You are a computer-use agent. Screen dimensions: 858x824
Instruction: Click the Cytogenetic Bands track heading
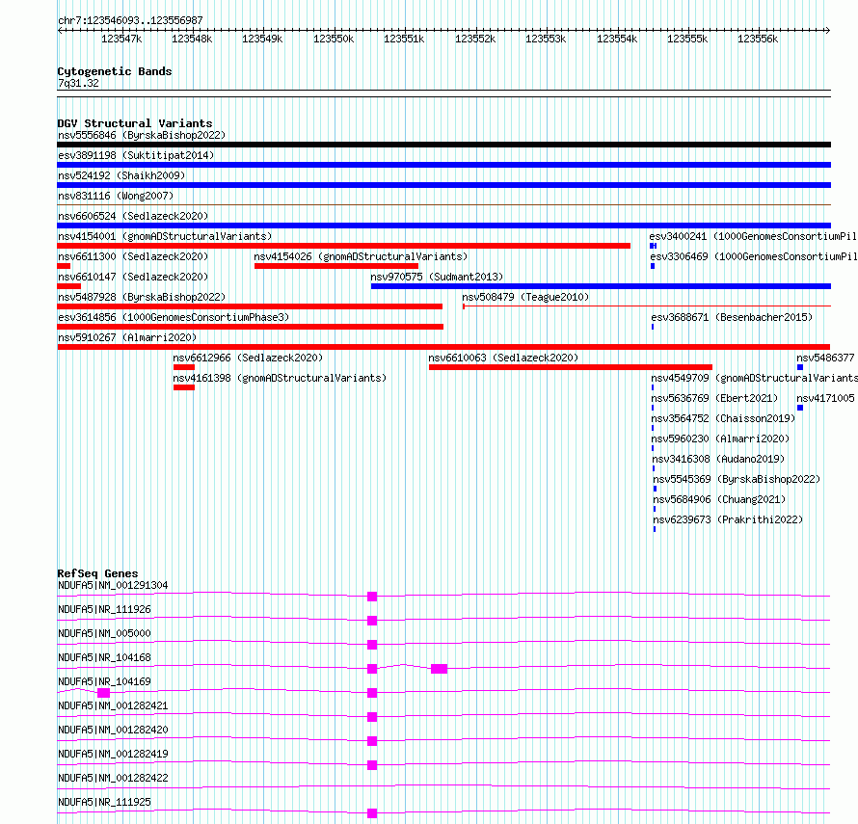115,71
